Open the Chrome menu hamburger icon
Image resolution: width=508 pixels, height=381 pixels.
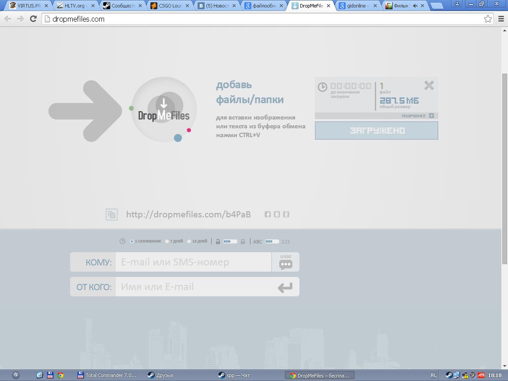[501, 19]
